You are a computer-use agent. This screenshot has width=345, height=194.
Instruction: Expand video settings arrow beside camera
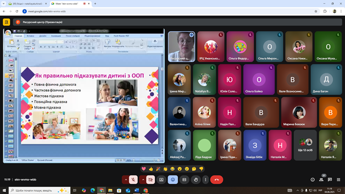pos(143,179)
